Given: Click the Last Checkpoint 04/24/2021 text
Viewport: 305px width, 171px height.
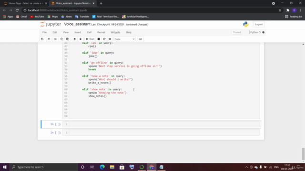Looking at the screenshot, I should (108, 24).
